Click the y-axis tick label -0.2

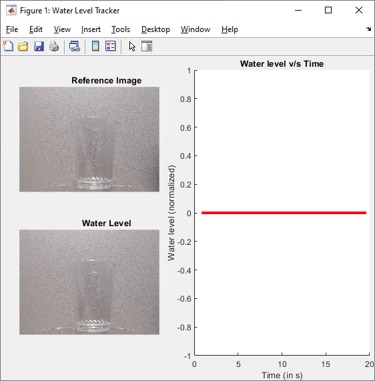(x=184, y=242)
